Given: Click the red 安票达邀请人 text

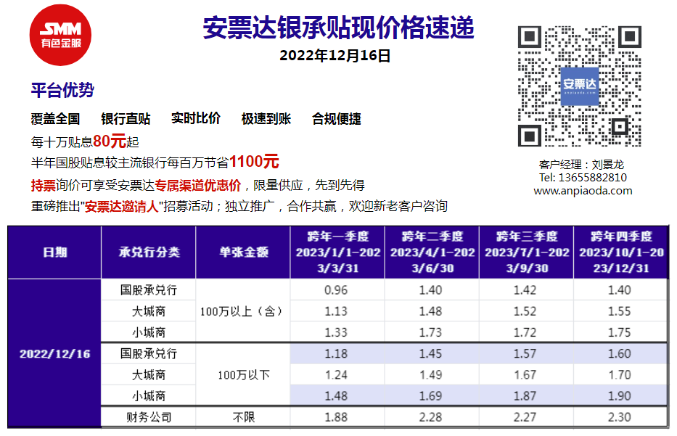Looking at the screenshot, I should (x=122, y=206).
